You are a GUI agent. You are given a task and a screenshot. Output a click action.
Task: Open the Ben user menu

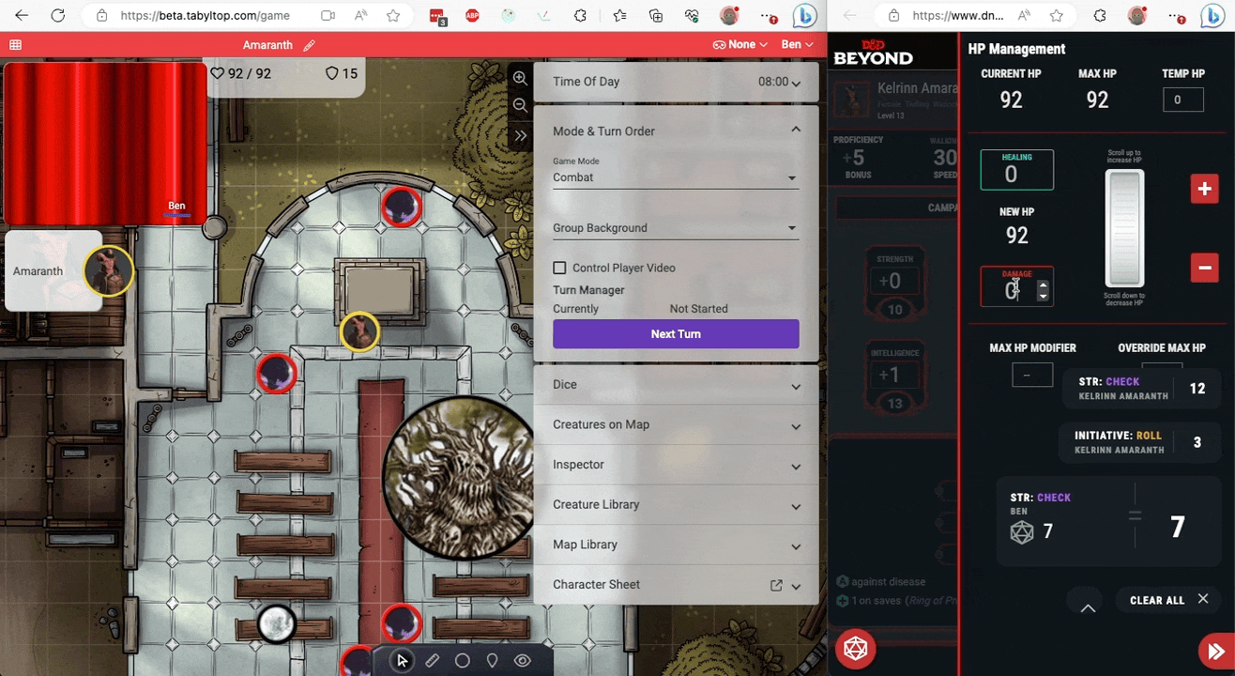798,44
